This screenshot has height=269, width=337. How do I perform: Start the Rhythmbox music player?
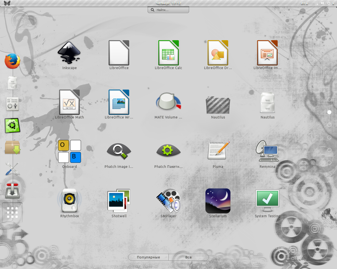click(x=70, y=200)
